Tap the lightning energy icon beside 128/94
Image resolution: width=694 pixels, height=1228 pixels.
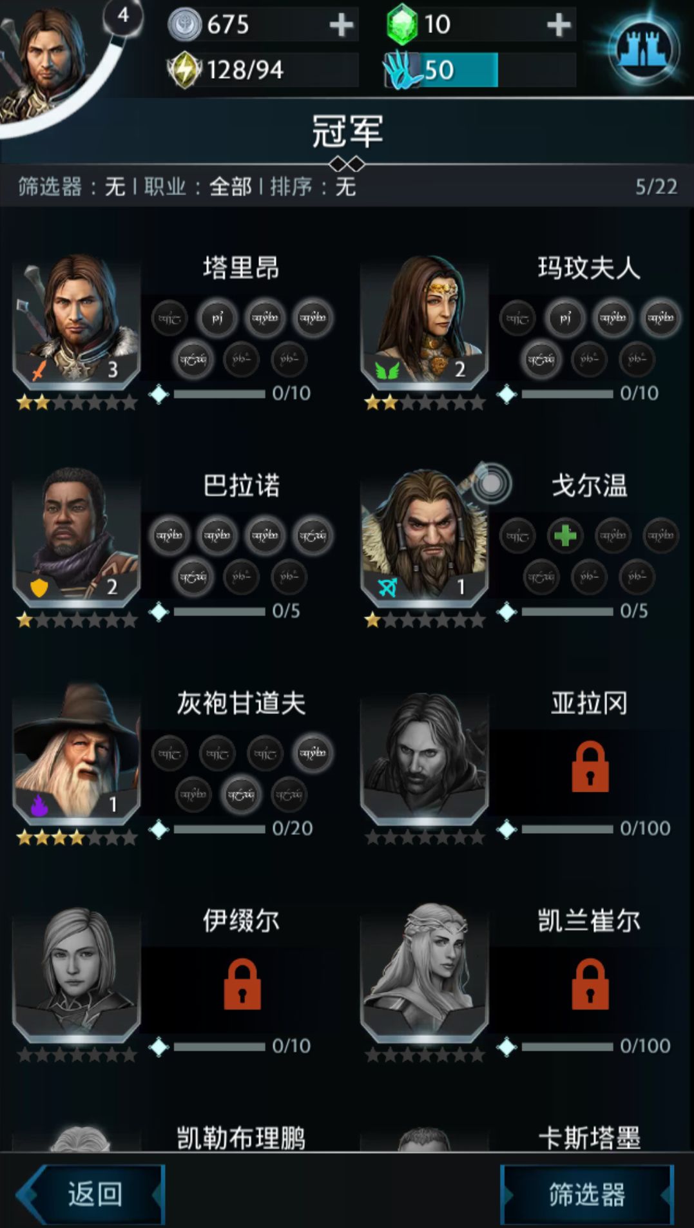pyautogui.click(x=186, y=70)
